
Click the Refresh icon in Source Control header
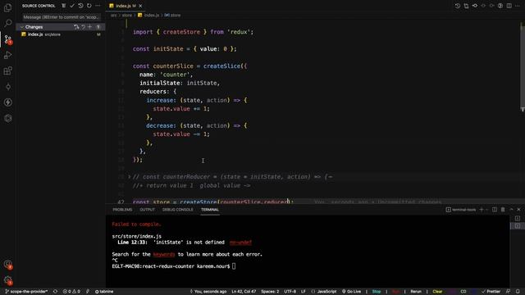(x=89, y=6)
